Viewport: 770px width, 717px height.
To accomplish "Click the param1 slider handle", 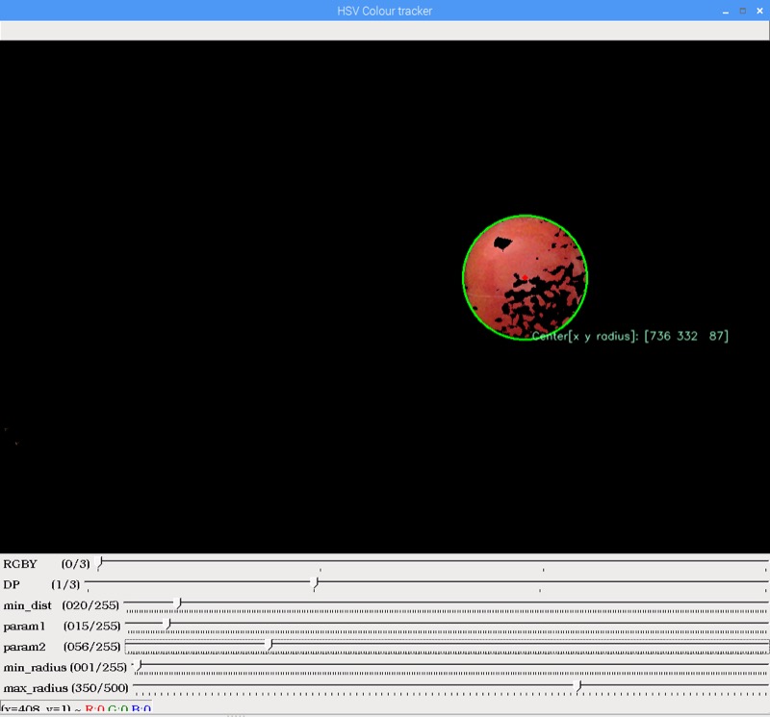I will coord(168,625).
